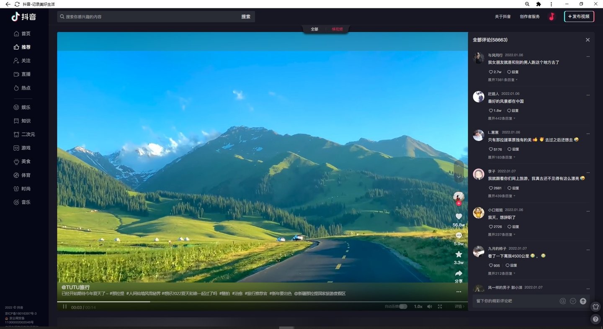Click the emoji icon in the comment box
603x329 pixels.
click(x=573, y=301)
